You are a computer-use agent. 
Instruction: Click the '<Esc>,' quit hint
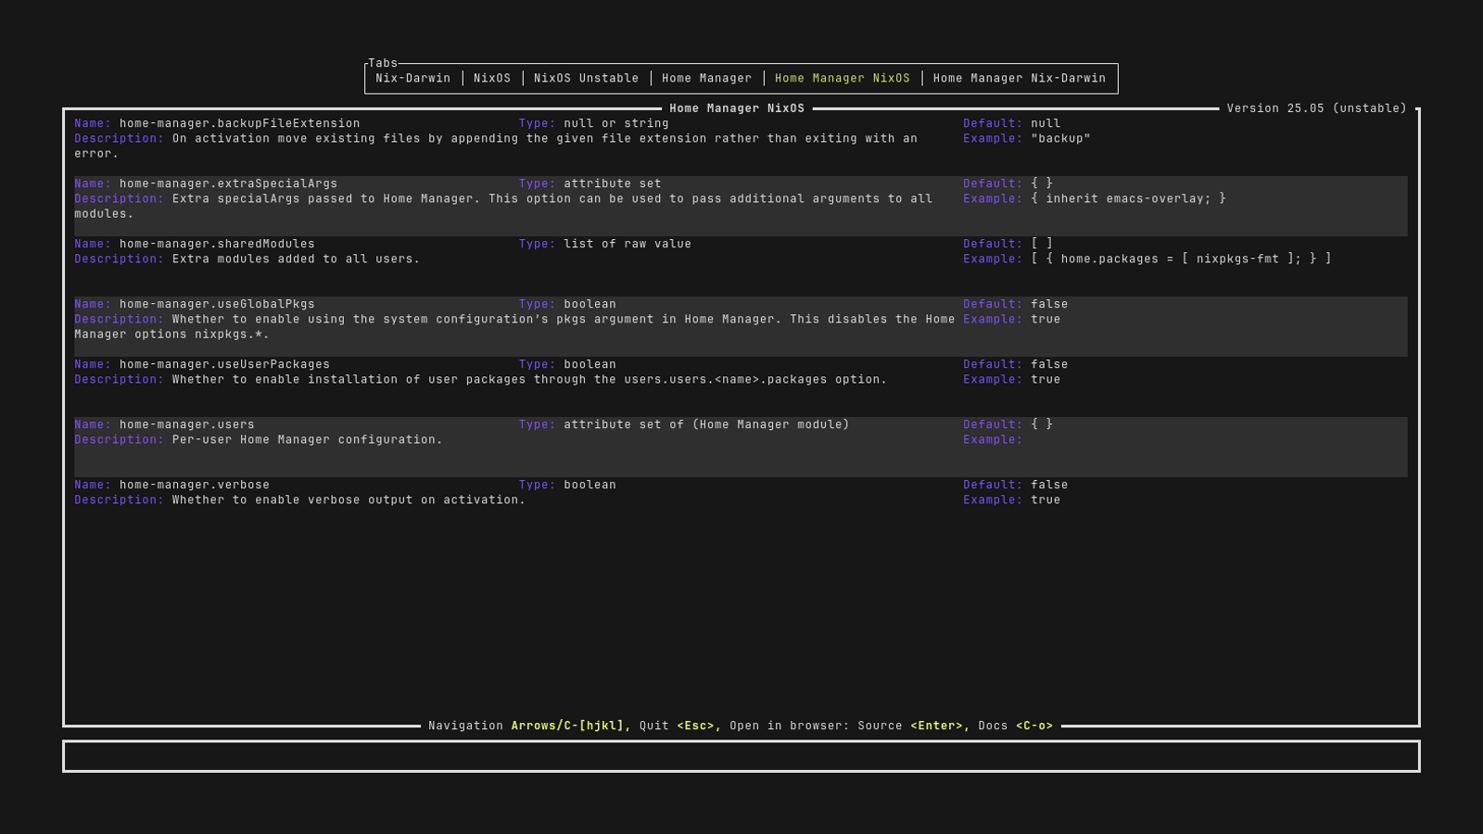[x=699, y=726]
